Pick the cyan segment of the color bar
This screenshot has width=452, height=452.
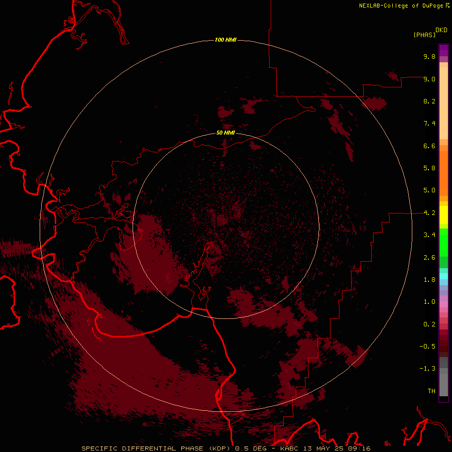point(443,276)
